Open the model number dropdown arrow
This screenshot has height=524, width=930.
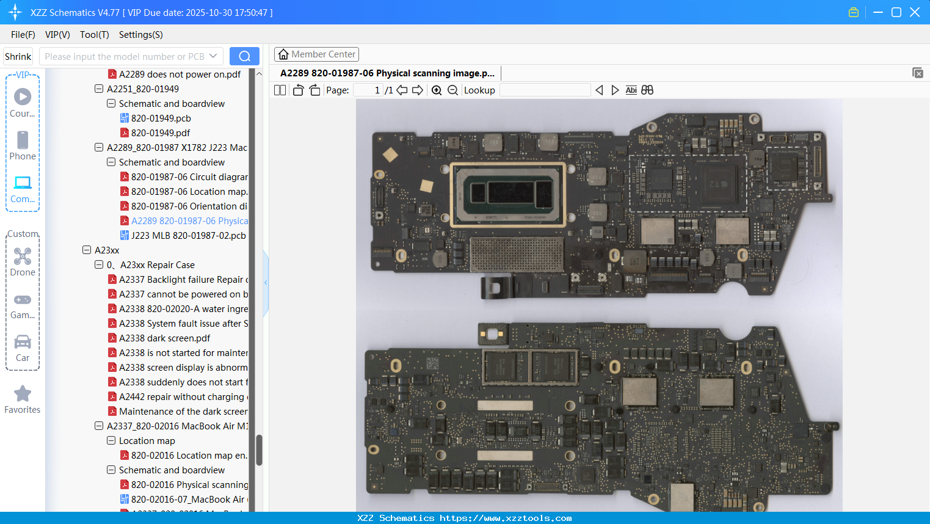click(213, 56)
